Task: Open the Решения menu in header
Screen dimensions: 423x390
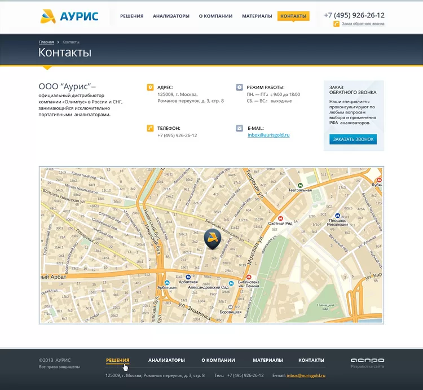Action: click(131, 16)
